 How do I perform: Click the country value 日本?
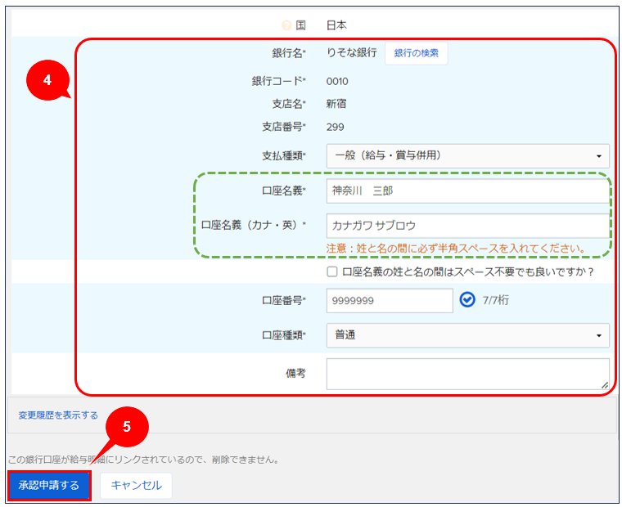point(336,25)
